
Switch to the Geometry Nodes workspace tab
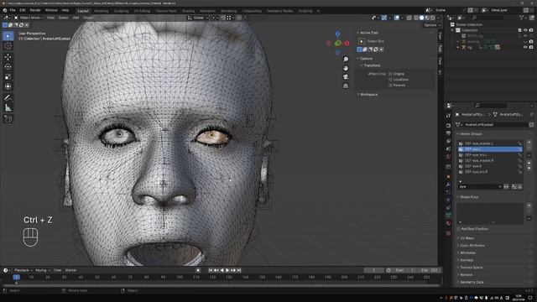(279, 11)
